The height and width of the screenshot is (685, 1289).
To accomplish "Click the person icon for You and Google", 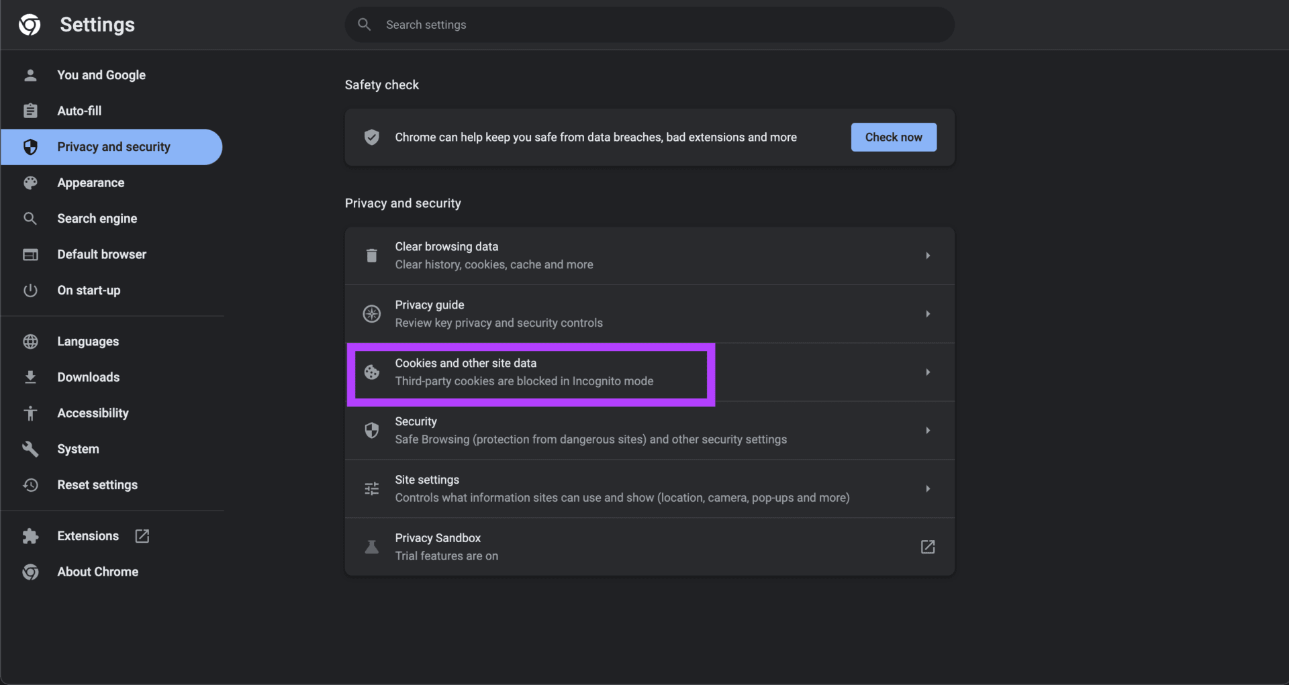I will point(30,75).
